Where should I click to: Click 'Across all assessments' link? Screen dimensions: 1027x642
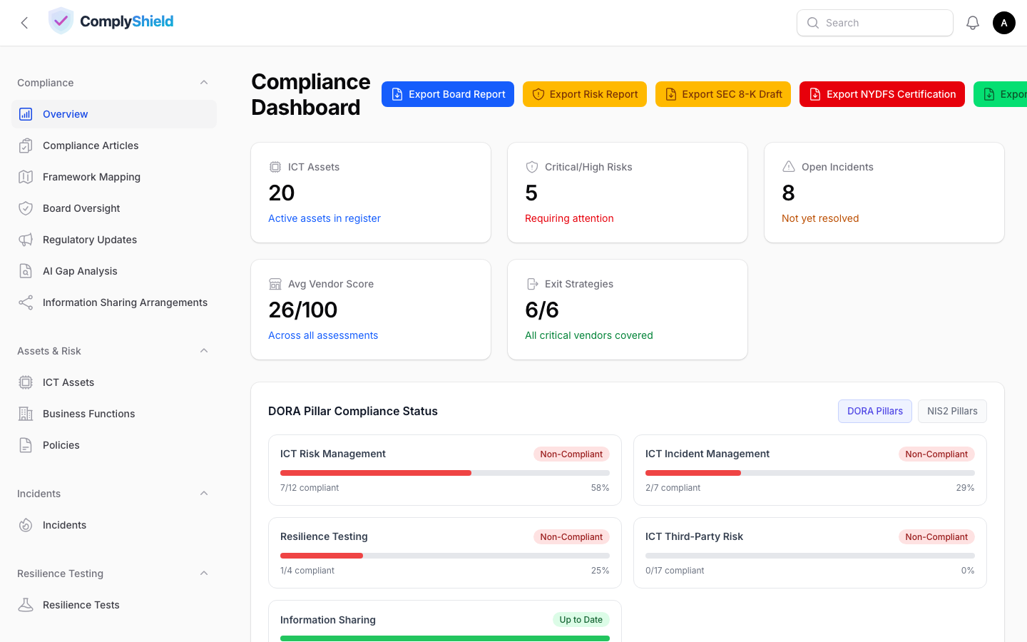323,335
